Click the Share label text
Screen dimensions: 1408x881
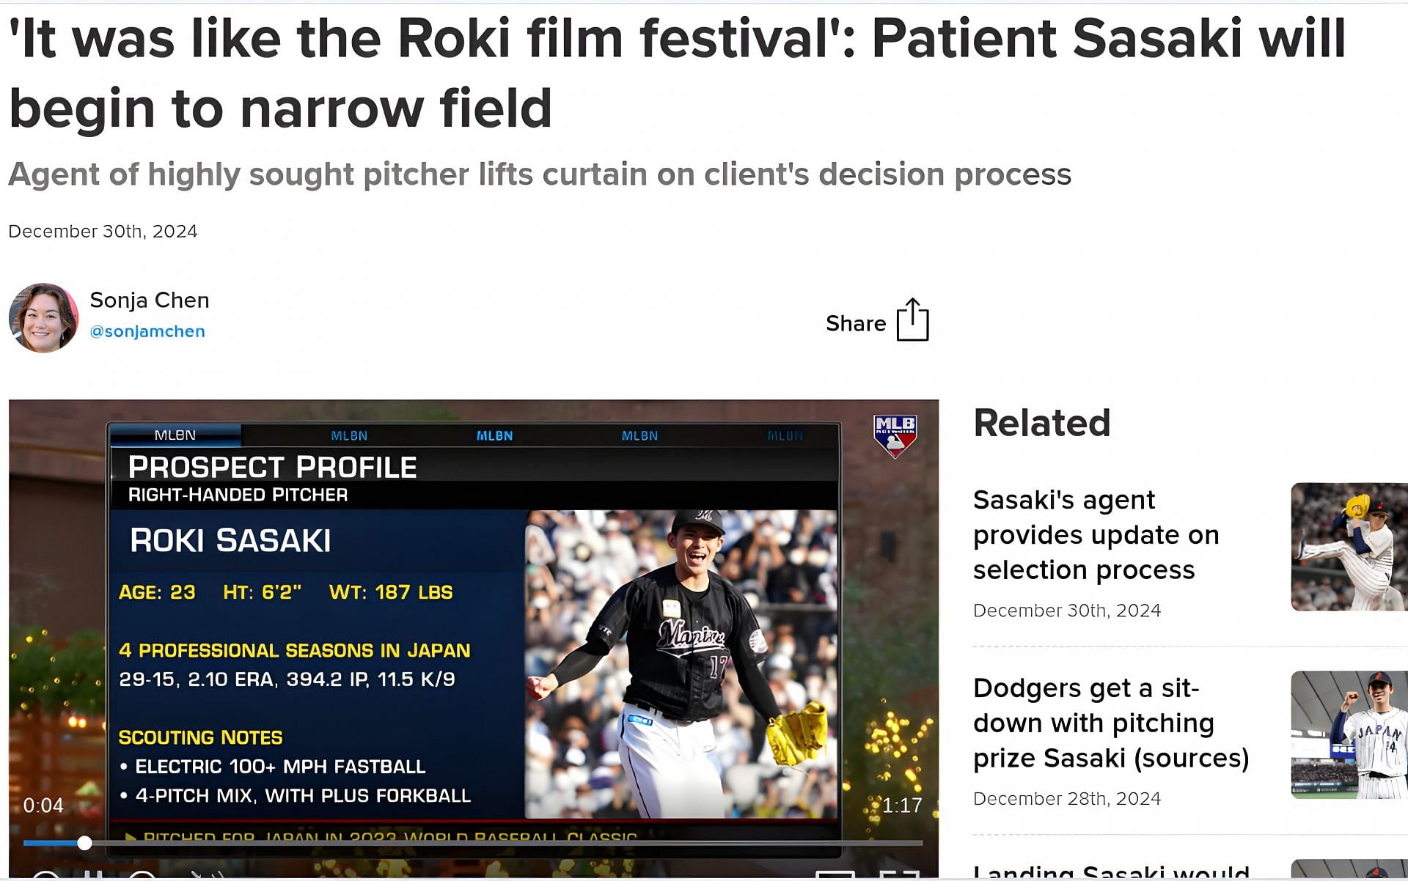(855, 323)
